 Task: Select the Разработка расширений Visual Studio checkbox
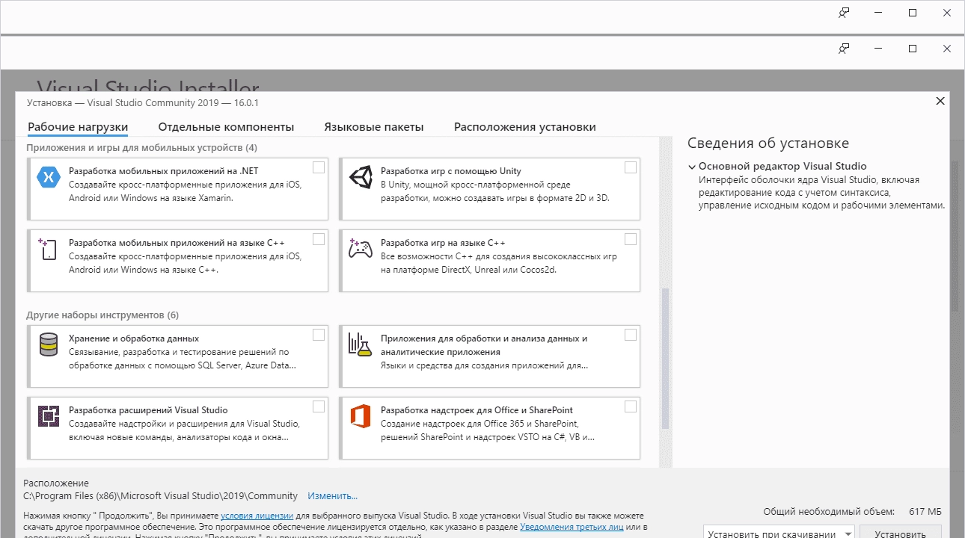point(319,406)
